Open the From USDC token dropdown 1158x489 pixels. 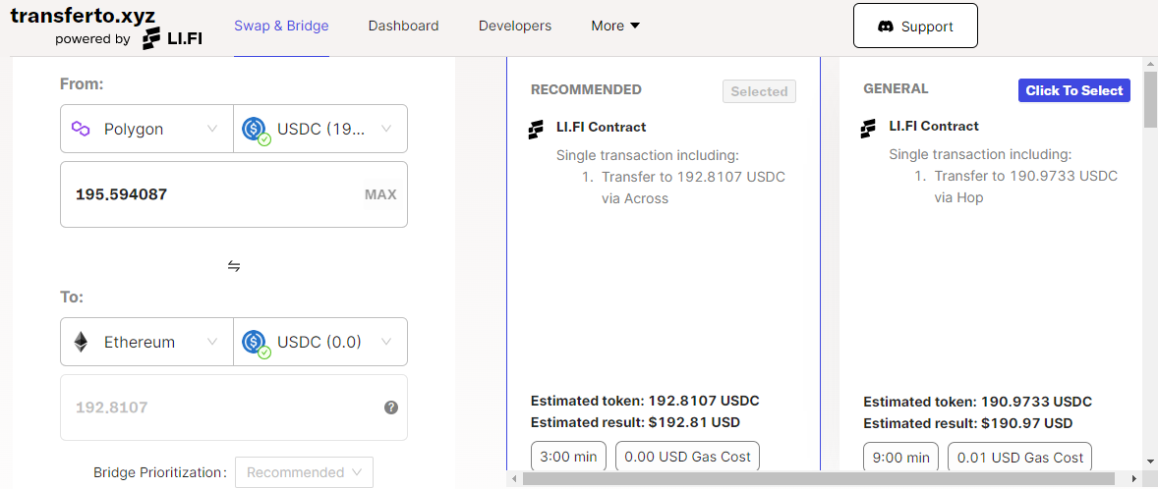point(320,129)
